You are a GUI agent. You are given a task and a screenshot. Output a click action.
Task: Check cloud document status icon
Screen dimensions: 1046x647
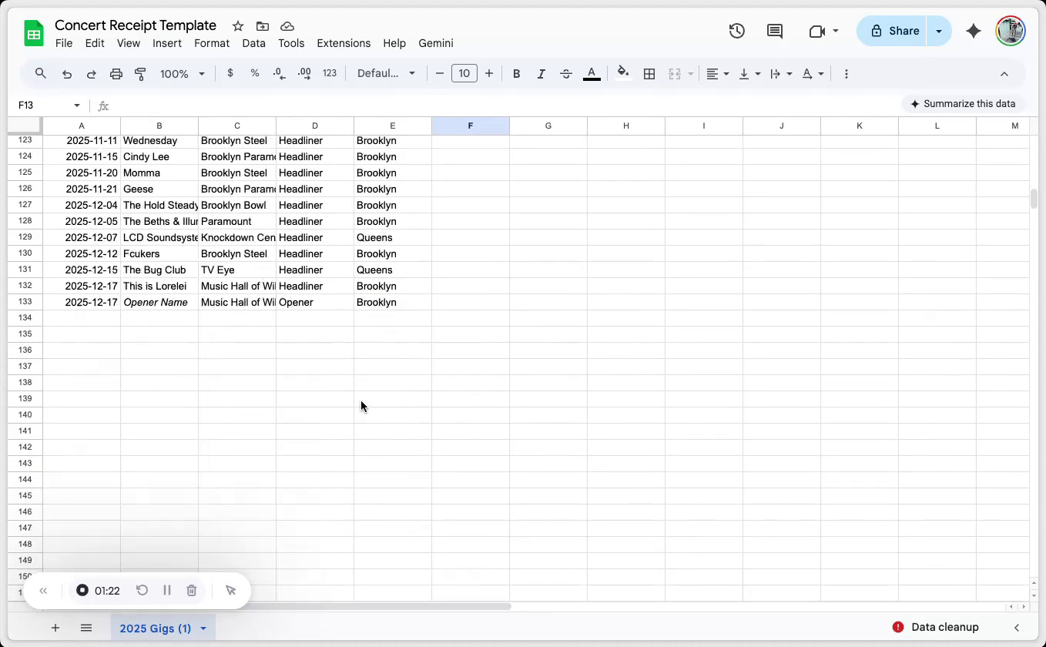287,26
